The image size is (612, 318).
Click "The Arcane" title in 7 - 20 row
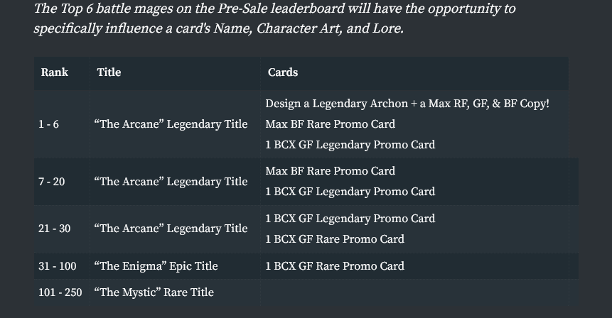pyautogui.click(x=171, y=182)
